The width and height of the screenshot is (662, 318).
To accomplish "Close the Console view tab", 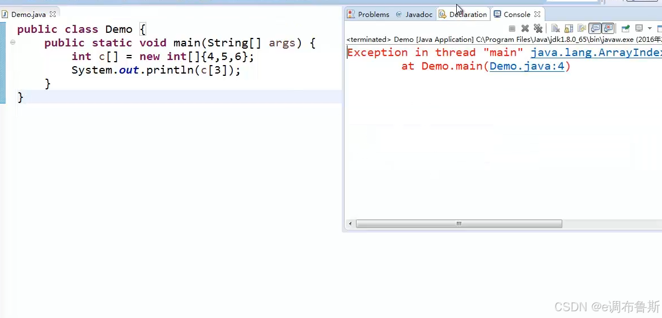I will tap(537, 14).
